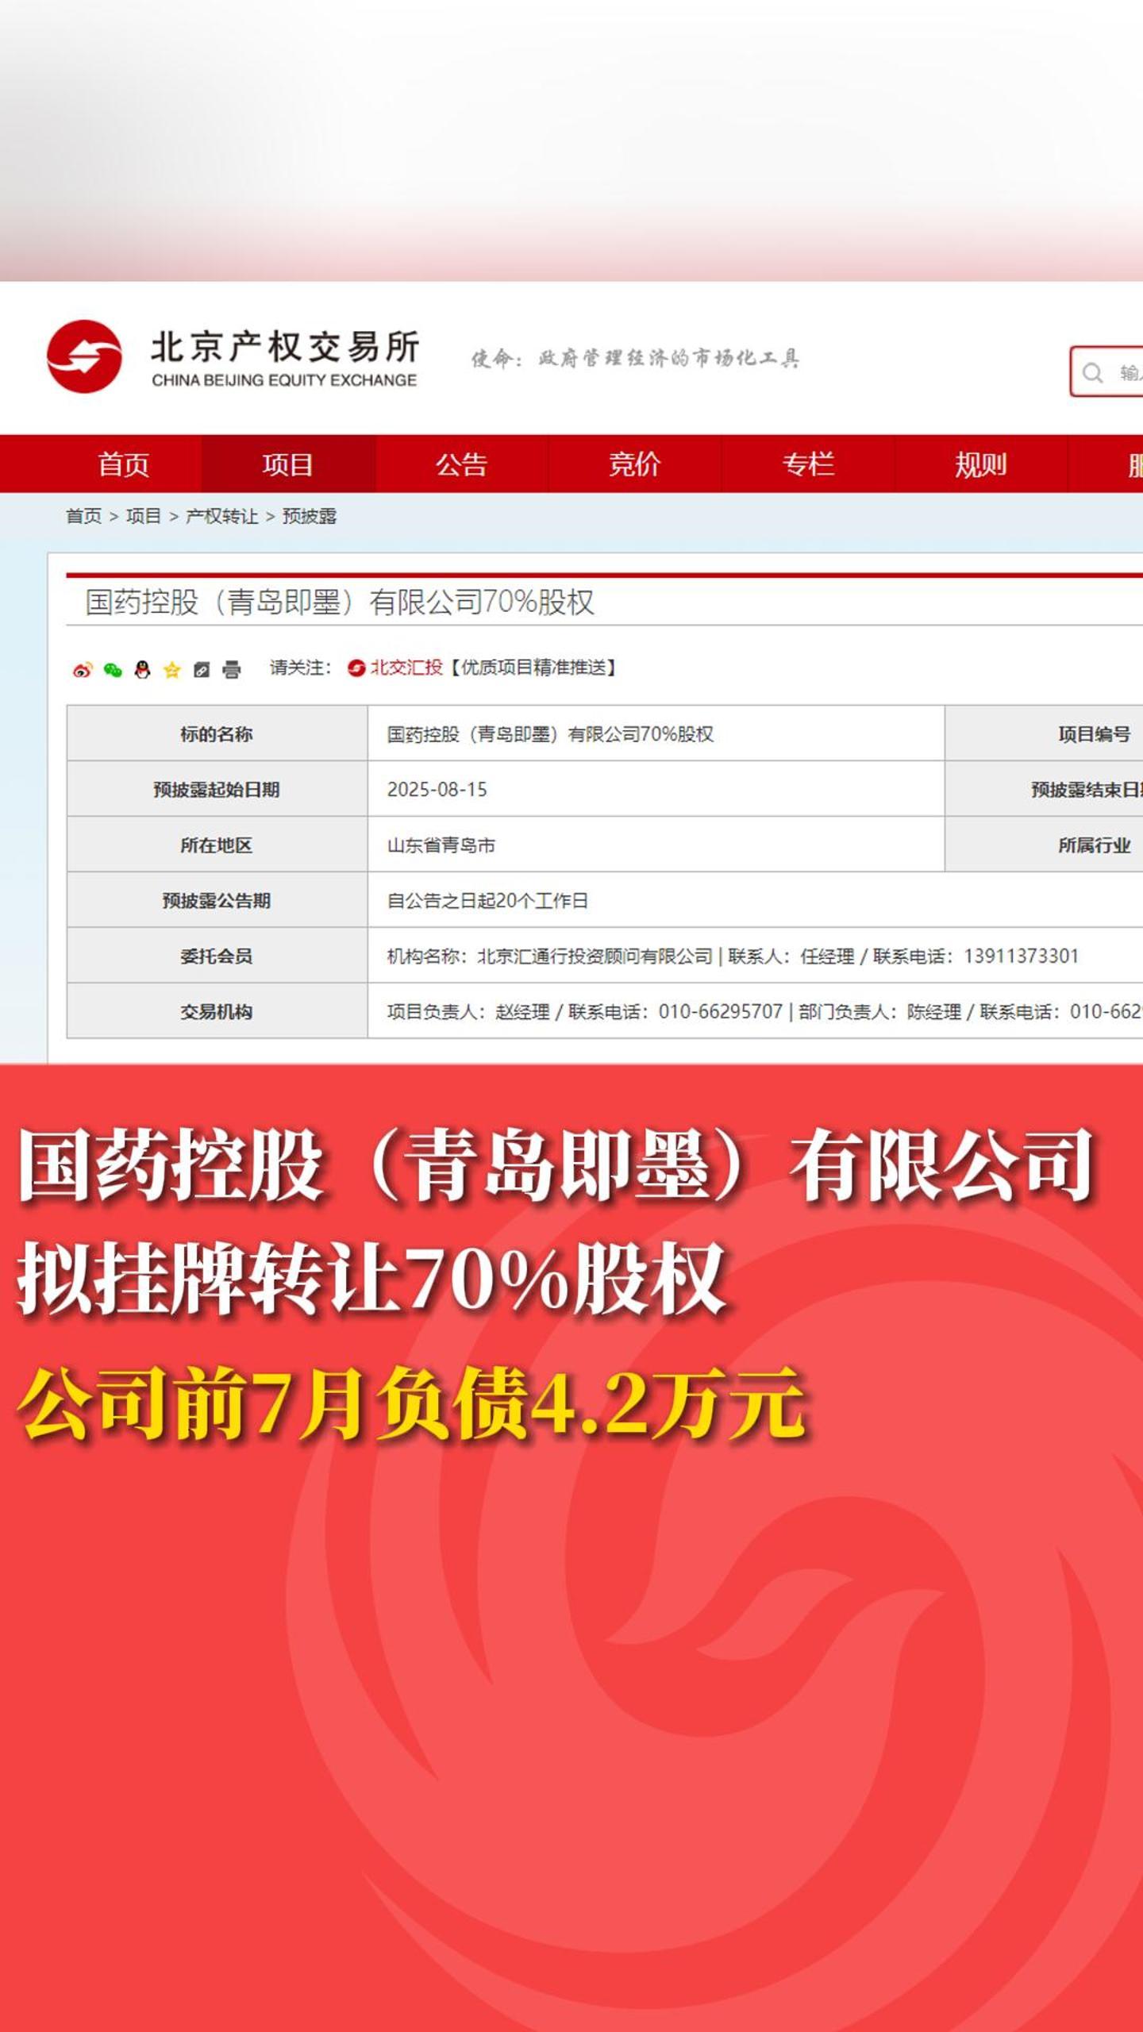
Task: Click the white headline 拟挂牌转让70%股权
Action: (371, 1280)
